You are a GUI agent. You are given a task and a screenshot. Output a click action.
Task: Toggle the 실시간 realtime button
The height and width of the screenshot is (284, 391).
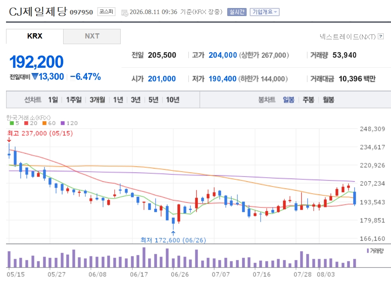237,12
